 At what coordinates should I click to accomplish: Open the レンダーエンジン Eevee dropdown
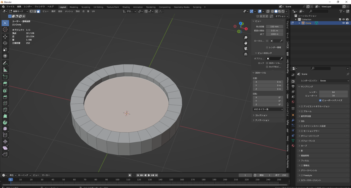[x=334, y=81]
